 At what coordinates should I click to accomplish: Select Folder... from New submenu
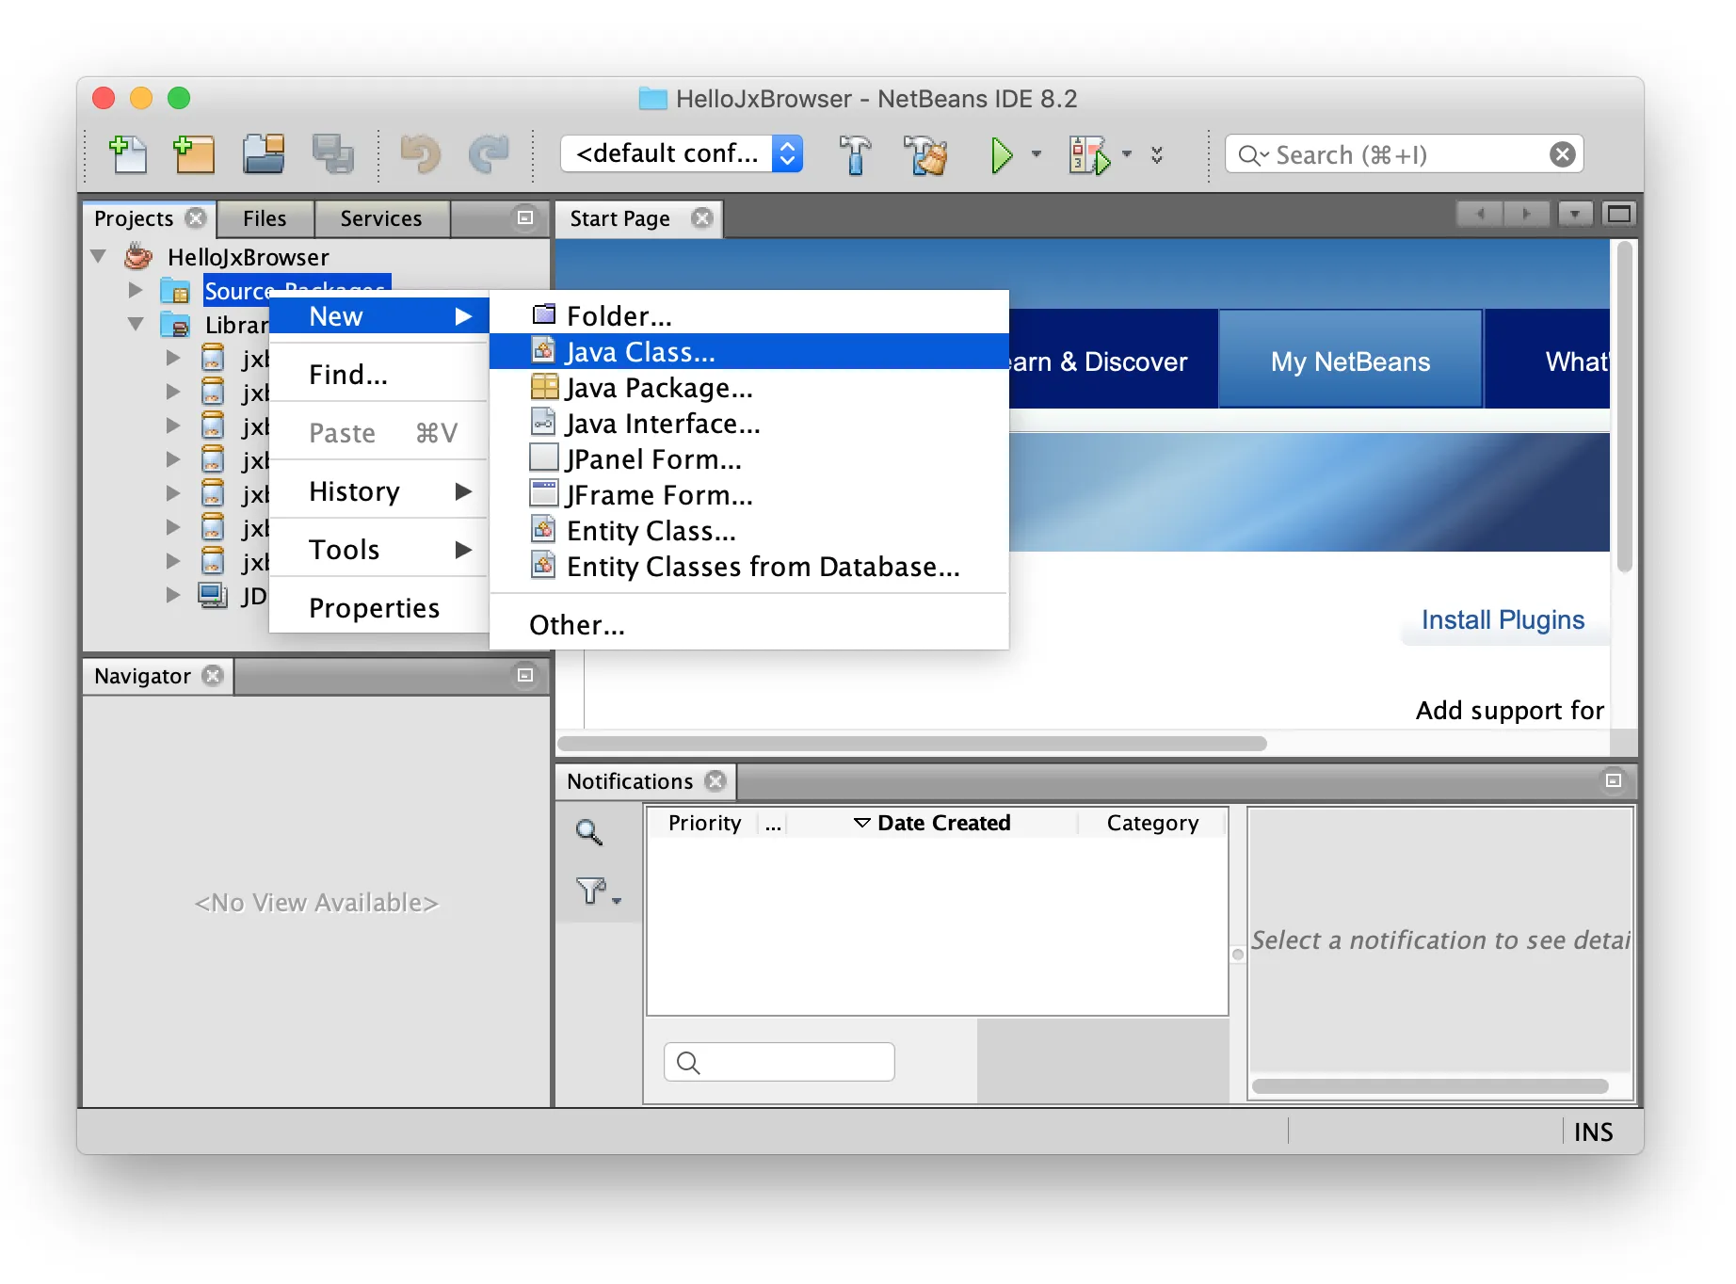pyautogui.click(x=749, y=316)
